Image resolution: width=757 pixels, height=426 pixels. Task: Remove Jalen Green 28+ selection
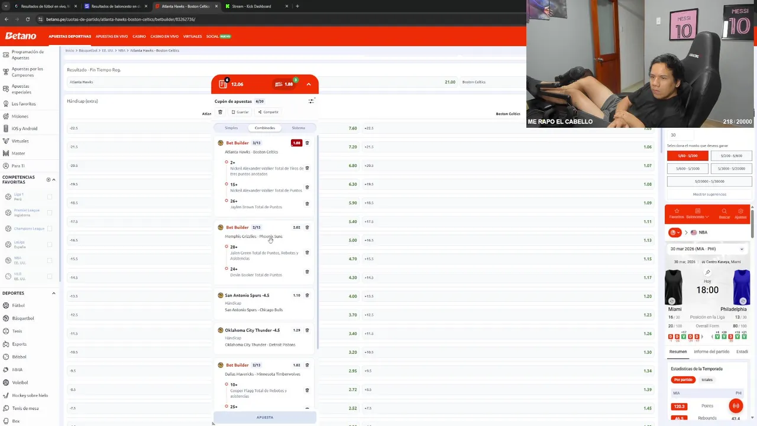tap(307, 253)
